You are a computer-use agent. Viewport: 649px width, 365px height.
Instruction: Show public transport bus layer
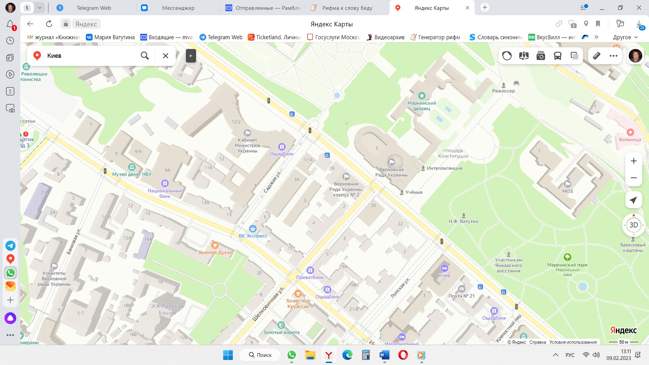coord(558,56)
